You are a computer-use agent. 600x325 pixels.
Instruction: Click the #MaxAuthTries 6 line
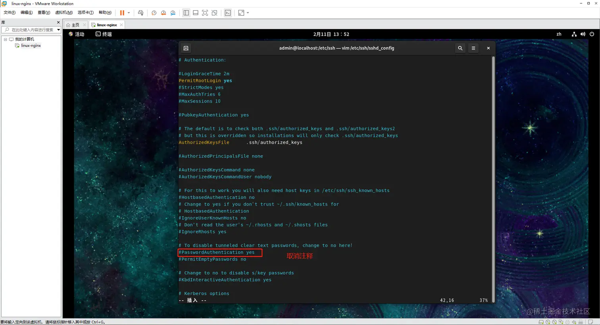[x=200, y=94]
